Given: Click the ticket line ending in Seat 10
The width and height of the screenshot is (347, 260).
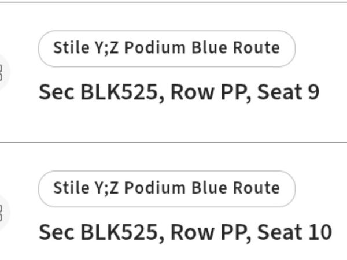Looking at the screenshot, I should (185, 232).
